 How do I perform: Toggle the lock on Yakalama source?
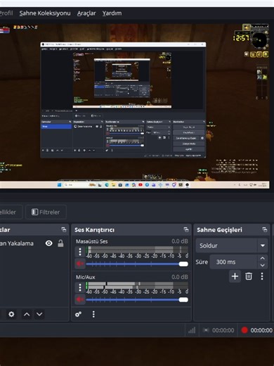(60, 244)
